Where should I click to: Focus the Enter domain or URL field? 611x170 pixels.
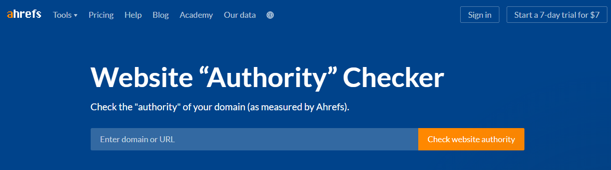[254, 139]
